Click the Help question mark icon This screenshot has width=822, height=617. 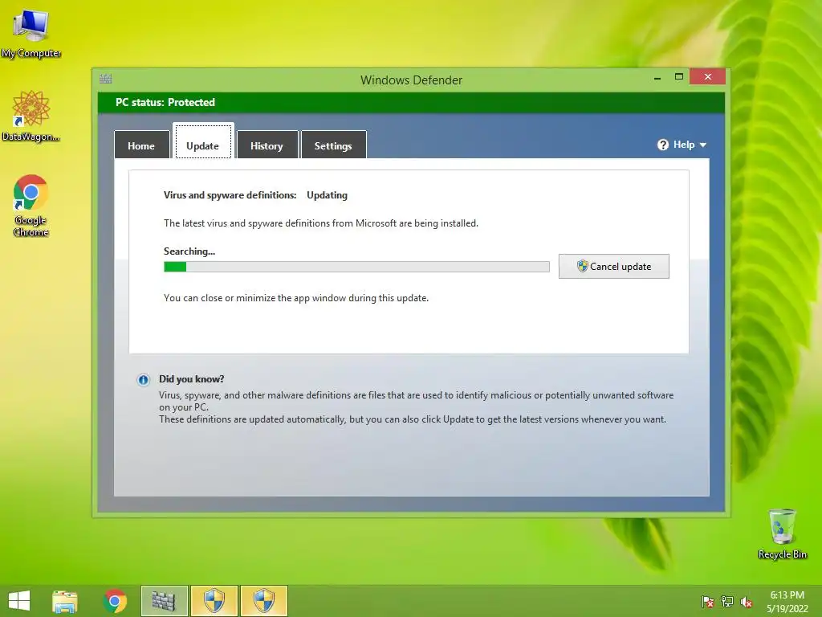point(662,145)
